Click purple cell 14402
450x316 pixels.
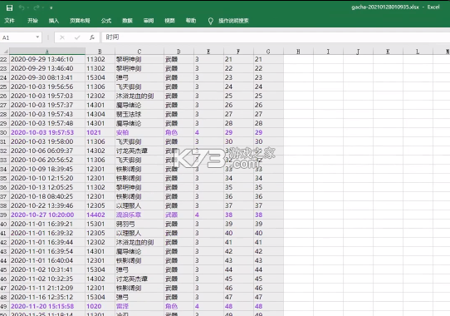[x=100, y=215]
